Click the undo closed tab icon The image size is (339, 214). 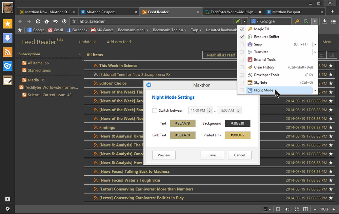(56, 21)
